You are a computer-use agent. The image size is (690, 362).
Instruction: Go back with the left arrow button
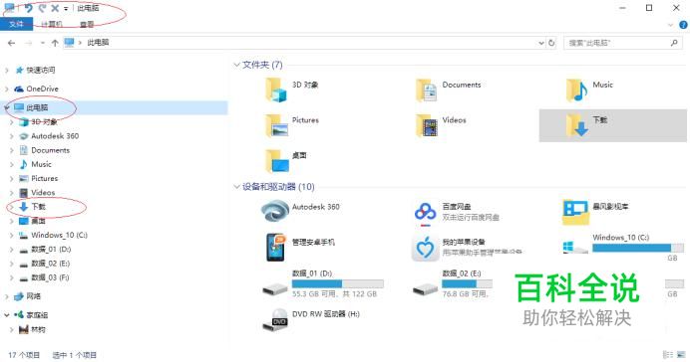point(11,43)
